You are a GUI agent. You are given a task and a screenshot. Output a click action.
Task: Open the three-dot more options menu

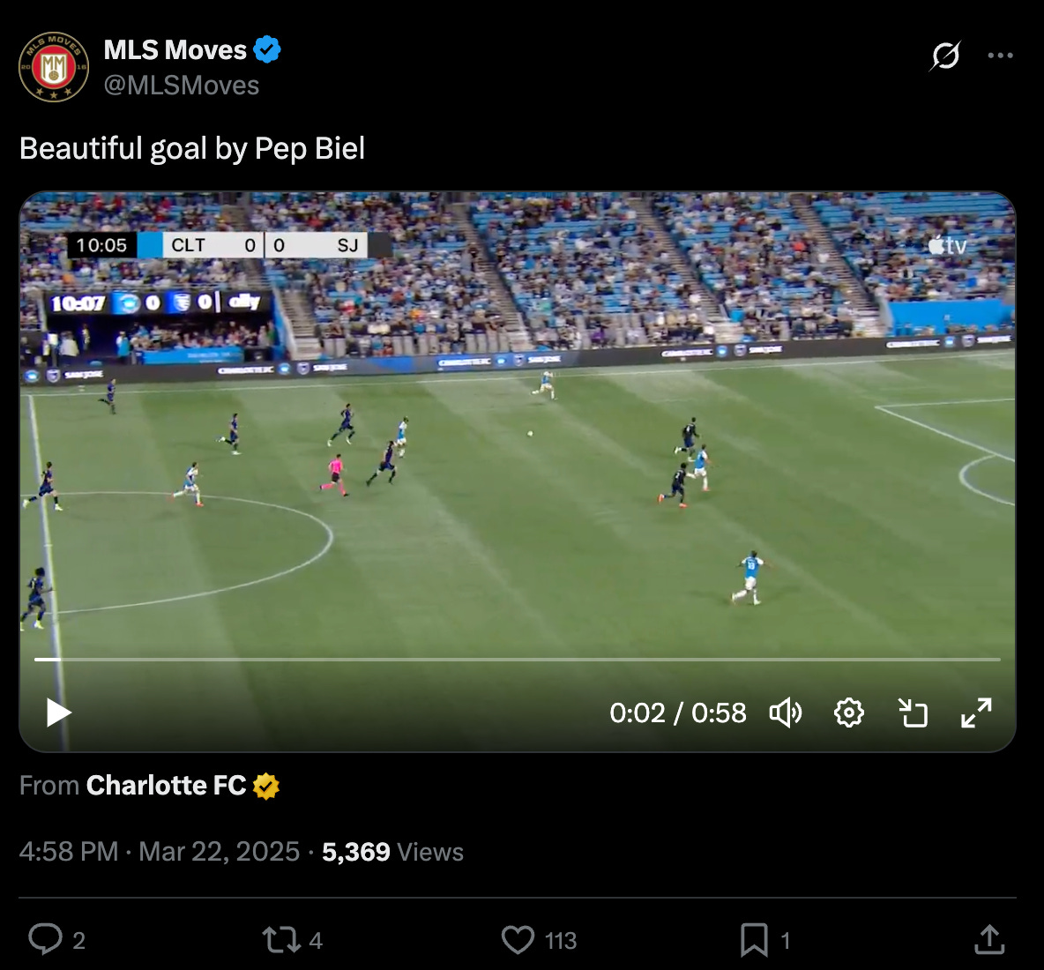coord(1000,56)
